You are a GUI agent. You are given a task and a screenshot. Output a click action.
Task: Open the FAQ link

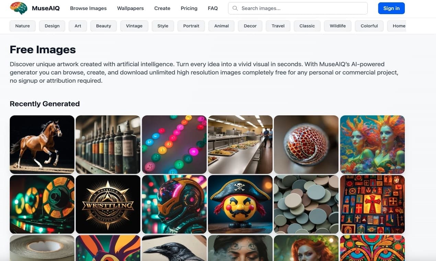click(213, 8)
